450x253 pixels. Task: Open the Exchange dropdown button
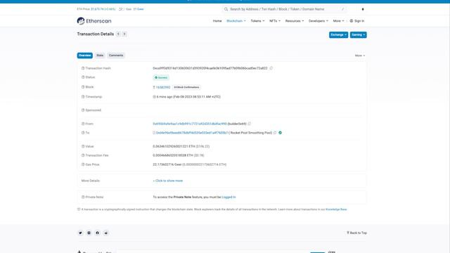pyautogui.click(x=338, y=34)
